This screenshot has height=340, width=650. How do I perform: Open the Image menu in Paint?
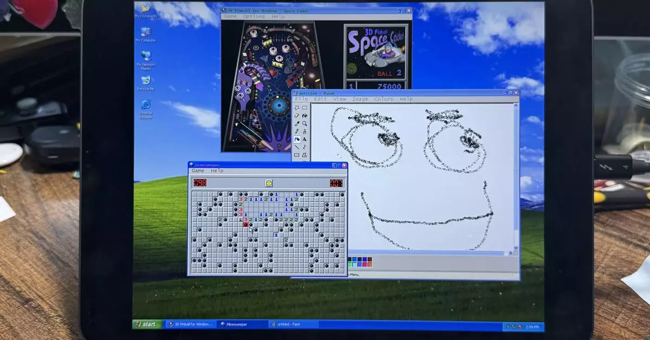click(x=360, y=99)
